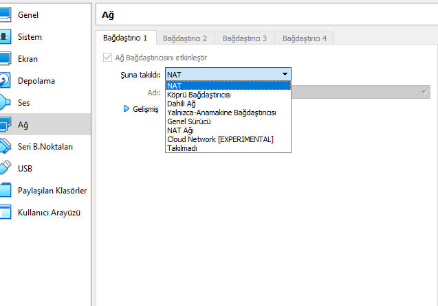Screen dimensions: 438x306
Task: Open the Paylaşılan Klasörler folder icon
Action: (3, 190)
